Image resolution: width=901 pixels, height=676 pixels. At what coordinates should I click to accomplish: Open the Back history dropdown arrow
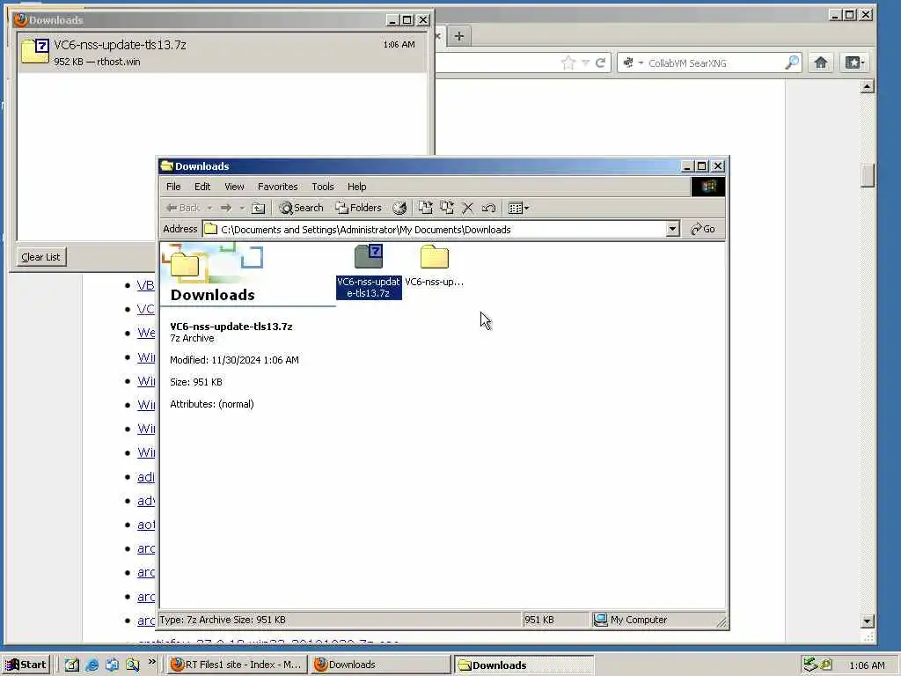tap(209, 208)
